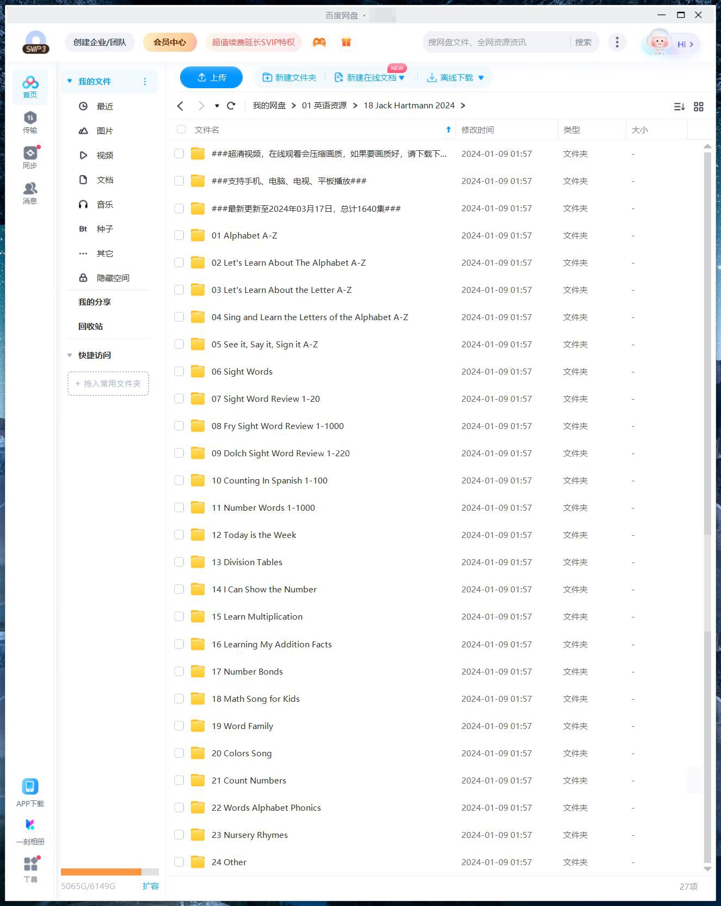Screen dimensions: 721x906
Task: Click the 我的文件 three-dot options
Action: [145, 82]
